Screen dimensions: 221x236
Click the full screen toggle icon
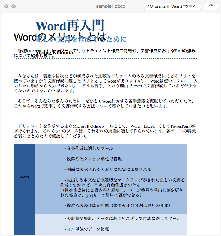click(13, 6)
